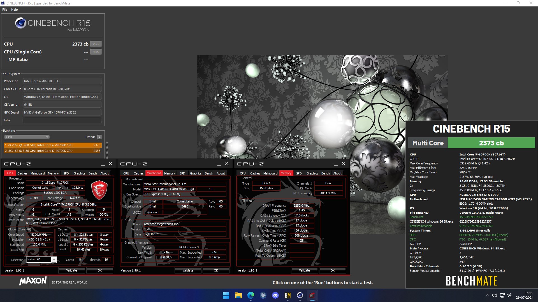The width and height of the screenshot is (538, 302).
Task: Click Validate in the first CPU-Z window
Action: point(71,270)
